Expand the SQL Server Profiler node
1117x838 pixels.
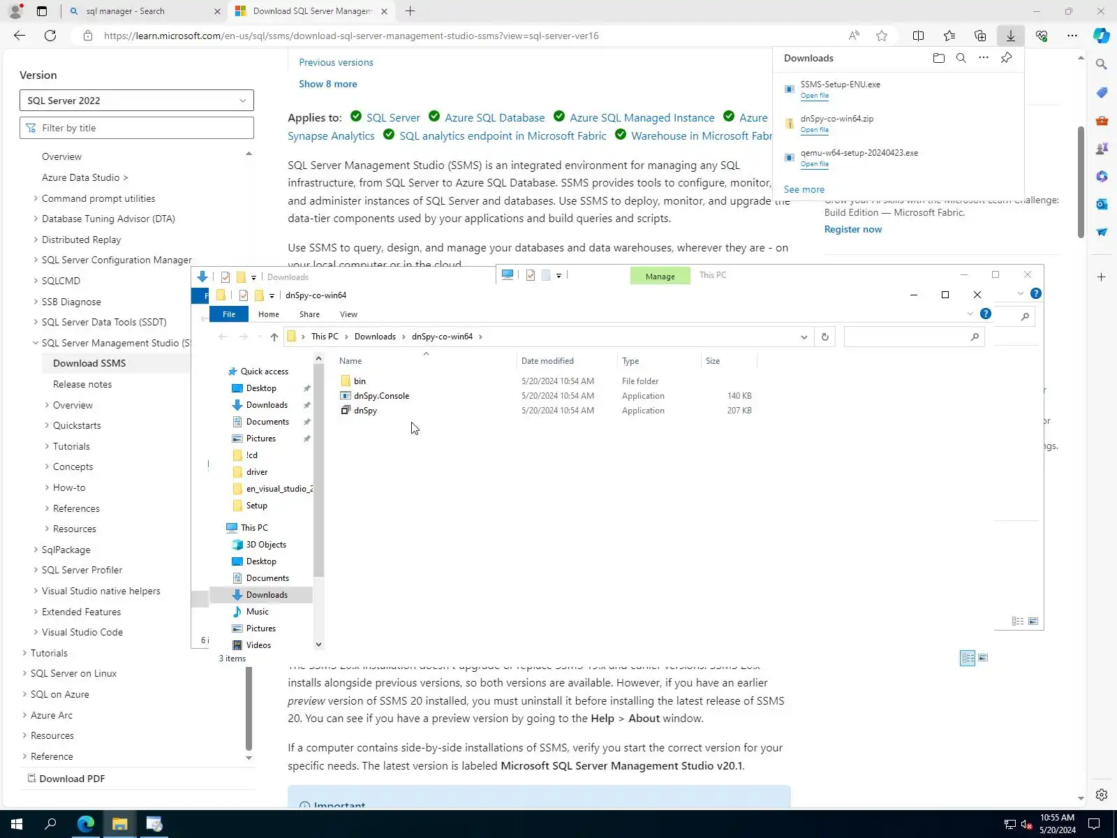point(36,570)
